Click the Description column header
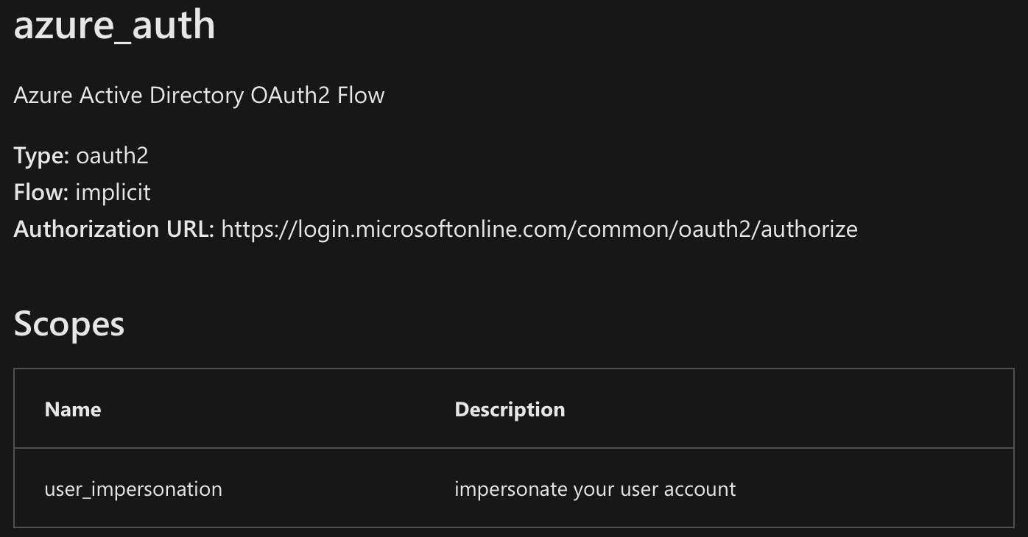 tap(510, 410)
